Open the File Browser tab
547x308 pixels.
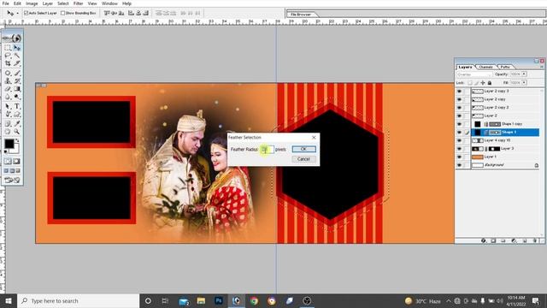301,15
